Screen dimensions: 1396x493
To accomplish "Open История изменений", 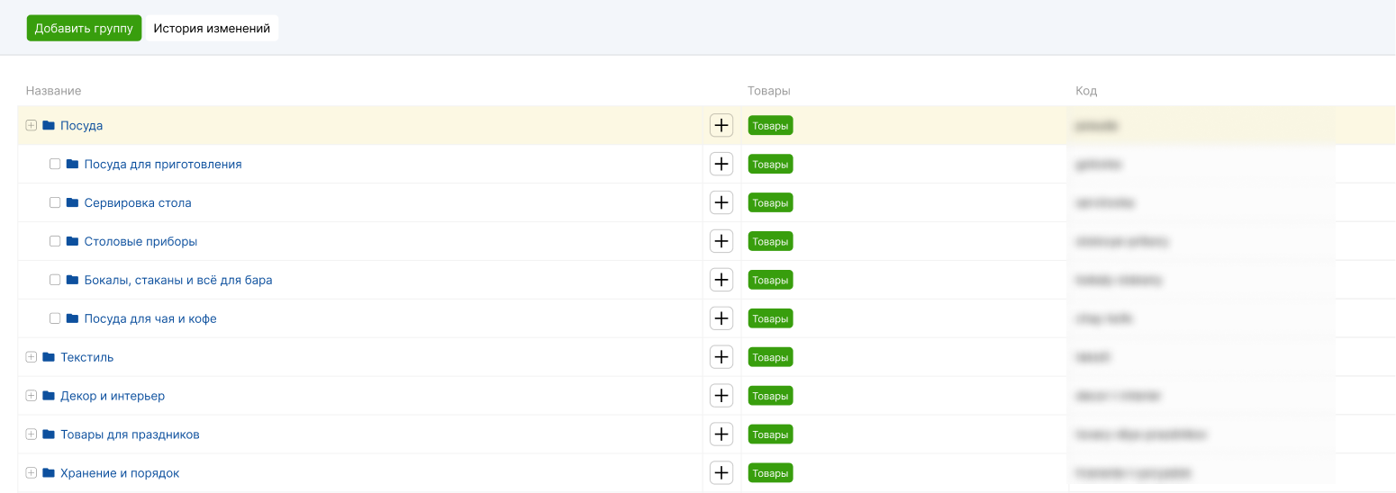I will click(x=212, y=29).
